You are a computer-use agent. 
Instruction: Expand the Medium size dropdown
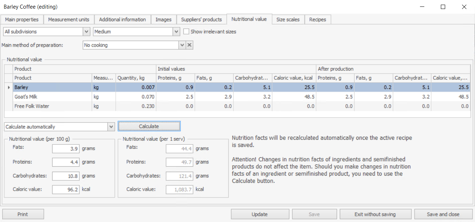tap(176, 32)
